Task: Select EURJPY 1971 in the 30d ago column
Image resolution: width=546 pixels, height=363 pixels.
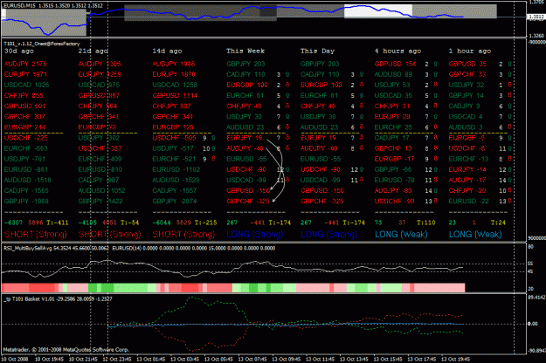Action: point(25,74)
